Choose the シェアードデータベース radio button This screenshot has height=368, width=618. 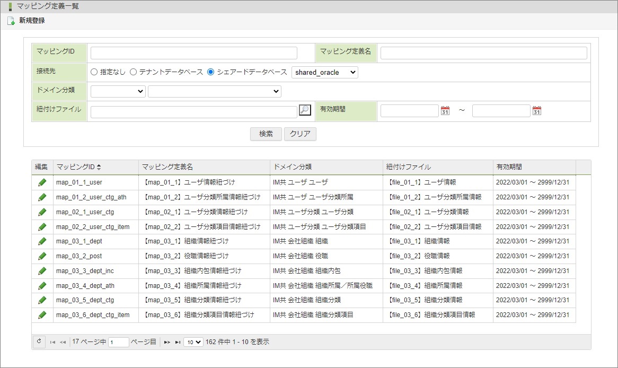pos(211,72)
